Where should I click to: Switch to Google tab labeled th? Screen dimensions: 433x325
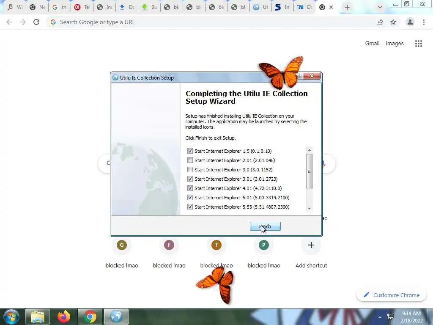click(60, 7)
